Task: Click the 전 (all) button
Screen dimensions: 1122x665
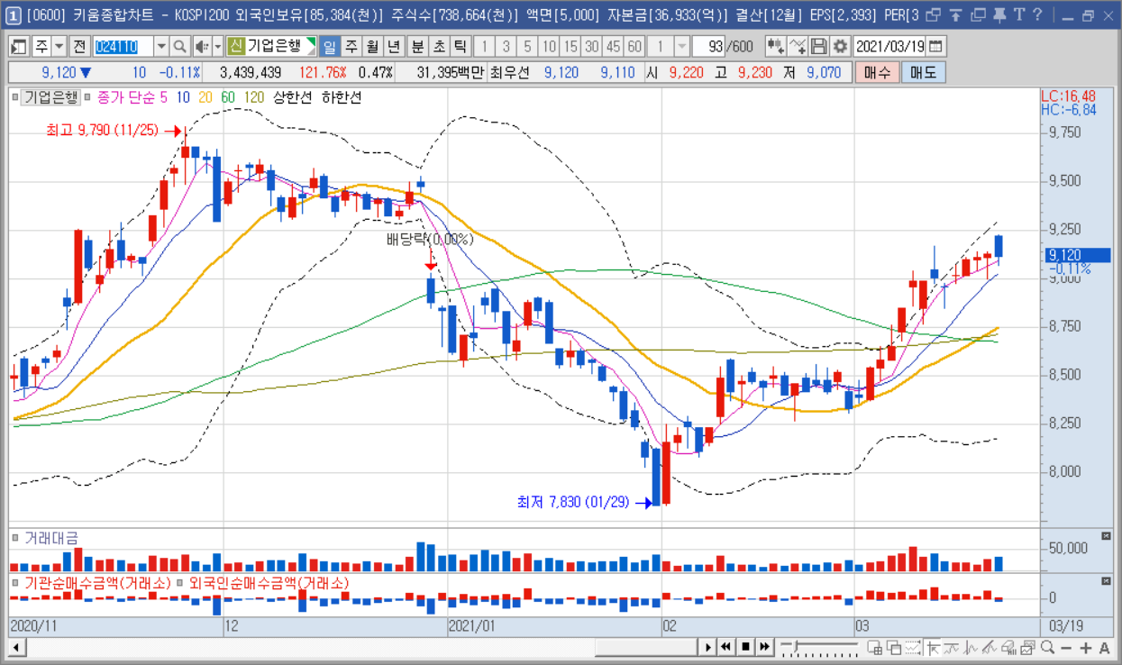Action: (x=79, y=46)
